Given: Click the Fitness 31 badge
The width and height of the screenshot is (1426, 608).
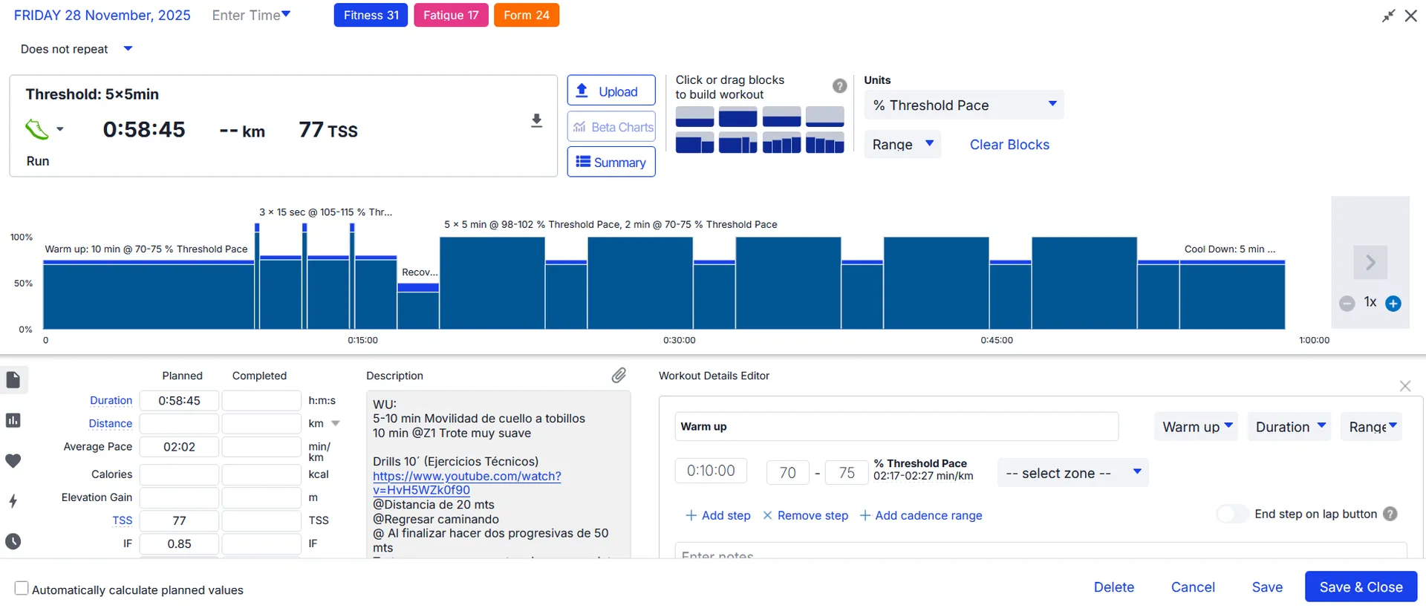Looking at the screenshot, I should click(371, 15).
